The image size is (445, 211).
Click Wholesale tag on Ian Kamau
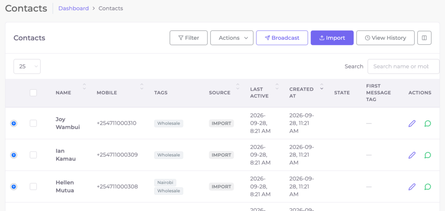[x=169, y=155]
